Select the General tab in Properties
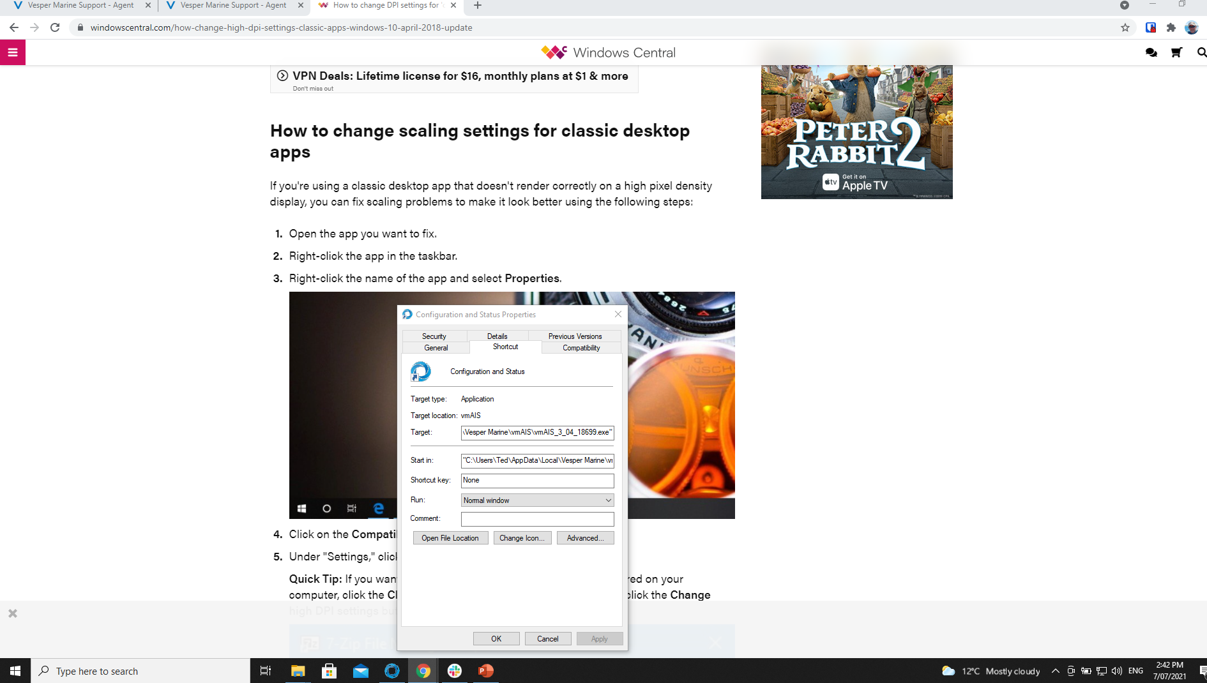This screenshot has height=683, width=1207. [x=436, y=348]
